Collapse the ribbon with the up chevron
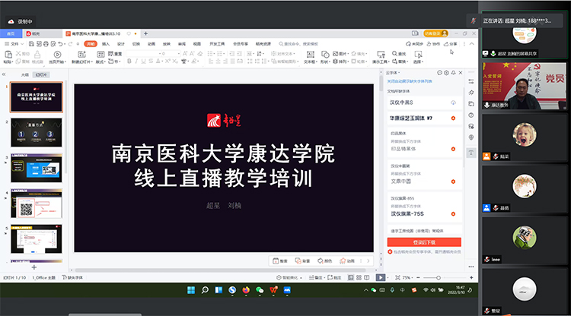The width and height of the screenshot is (571, 316). pyautogui.click(x=472, y=44)
